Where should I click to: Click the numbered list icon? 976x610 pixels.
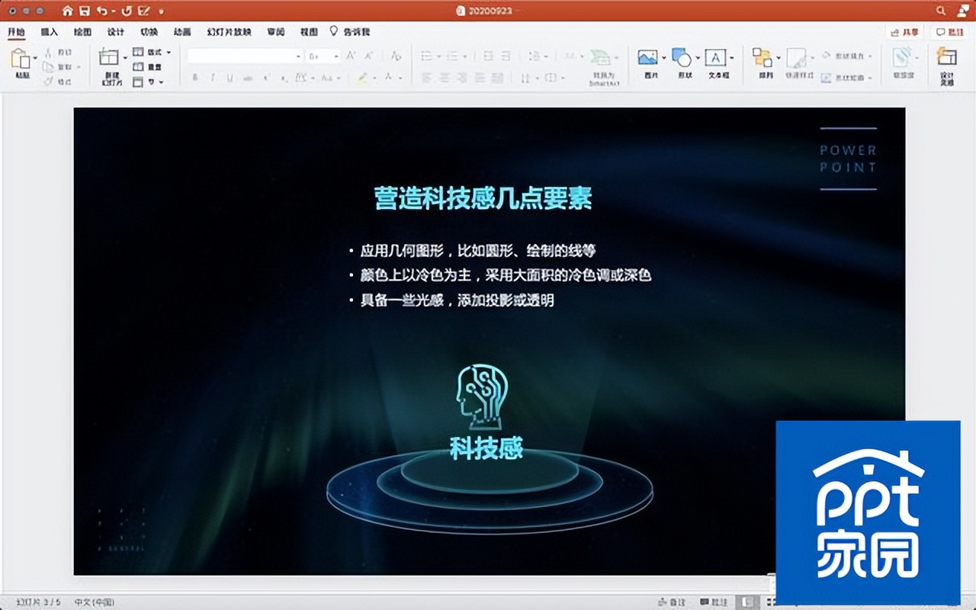tap(452, 56)
